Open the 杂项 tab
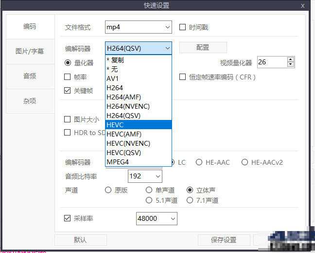This screenshot has height=253, width=315. click(x=30, y=101)
